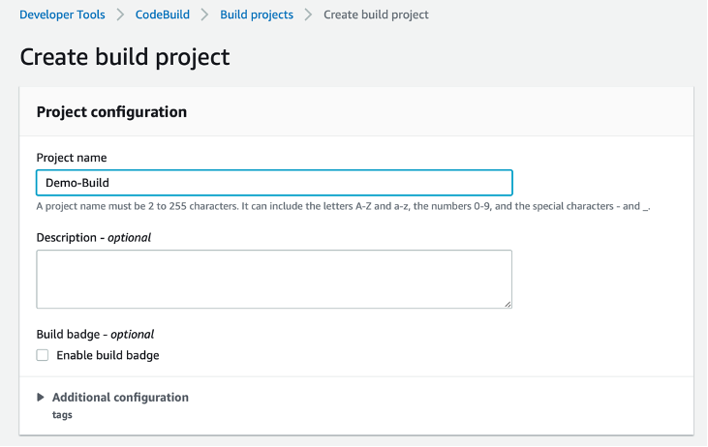Click the chevron after CodeBuild breadcrumb
The image size is (708, 447).
tap(204, 15)
